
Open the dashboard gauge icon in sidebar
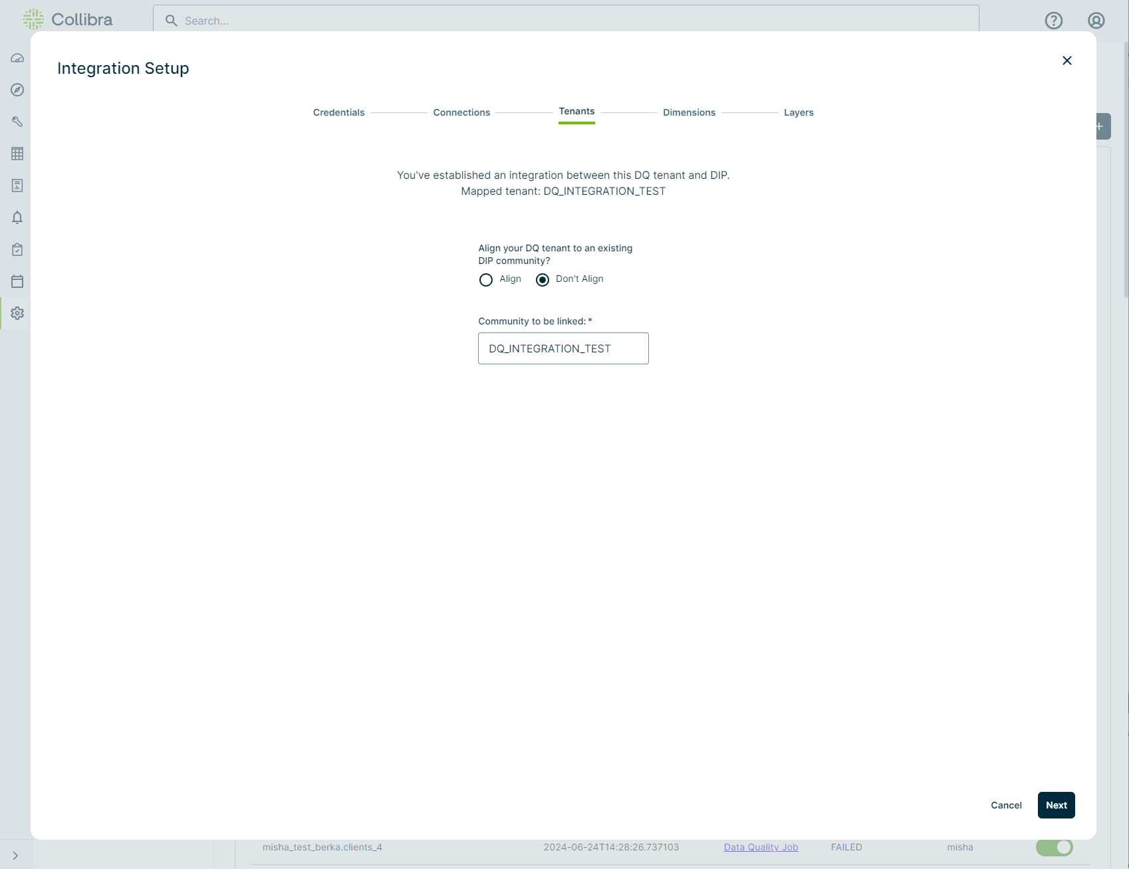tap(17, 58)
